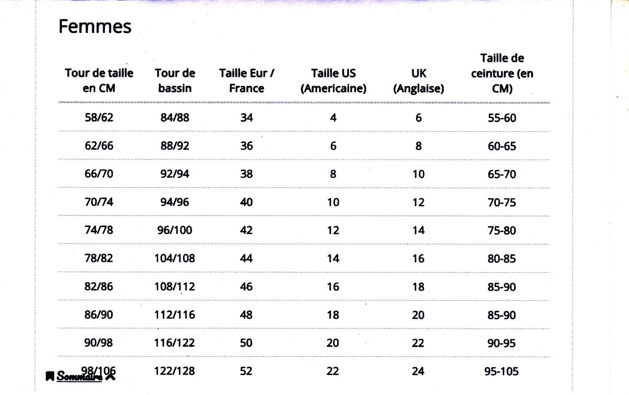This screenshot has width=629, height=395.
Task: Expand the Sommaire chevron arrow
Action: click(110, 375)
